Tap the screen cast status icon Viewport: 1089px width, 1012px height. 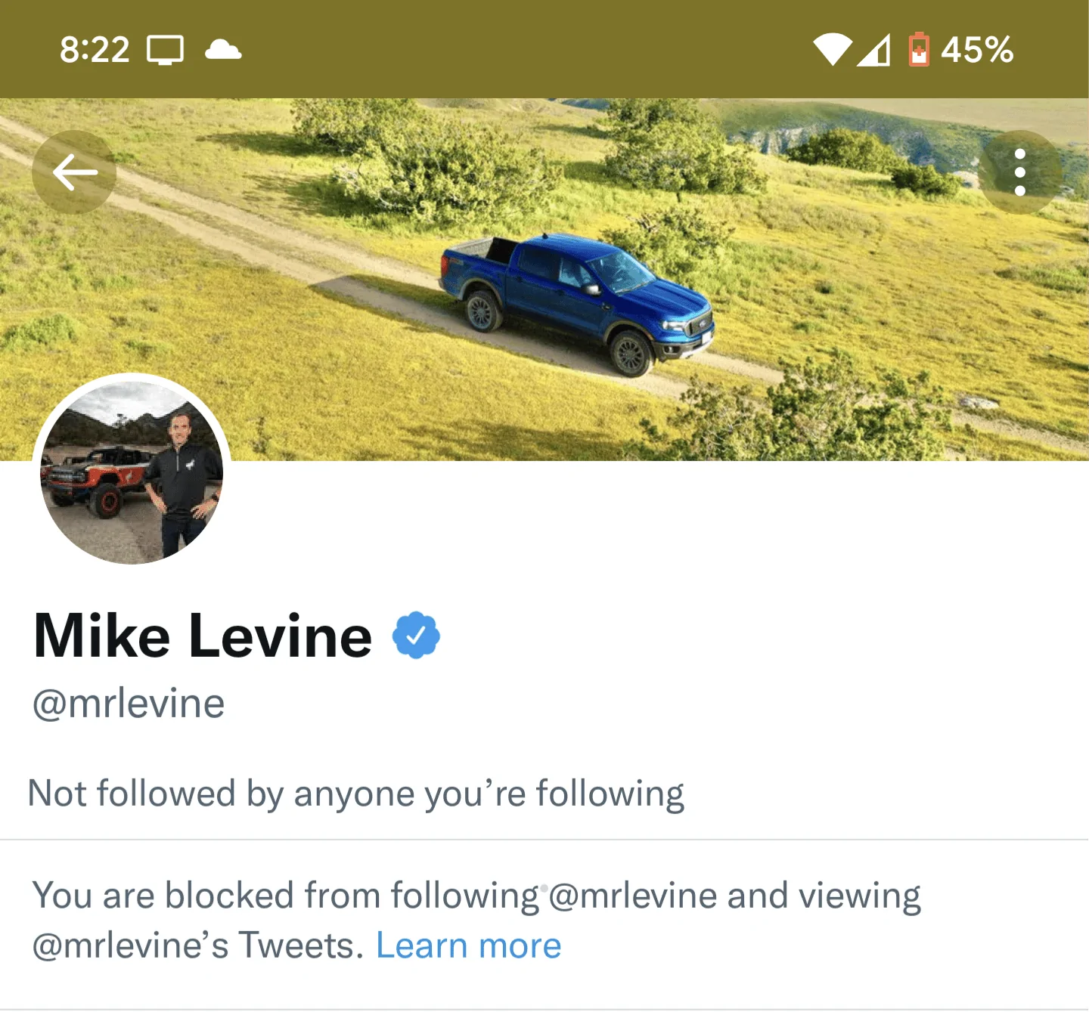(166, 51)
